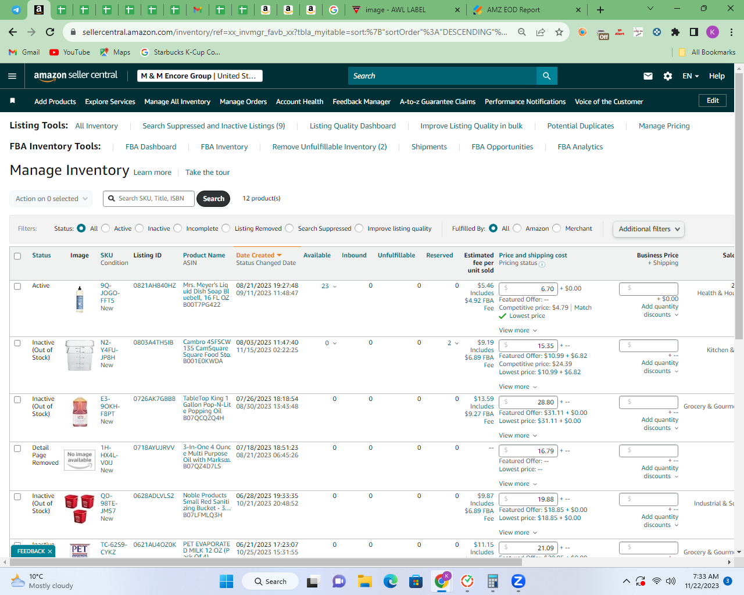Open the Gmail bookmark
The height and width of the screenshot is (595, 744).
click(24, 52)
